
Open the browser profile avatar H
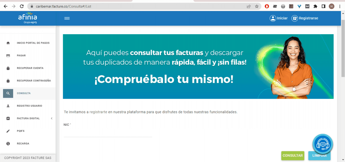[x=332, y=6]
